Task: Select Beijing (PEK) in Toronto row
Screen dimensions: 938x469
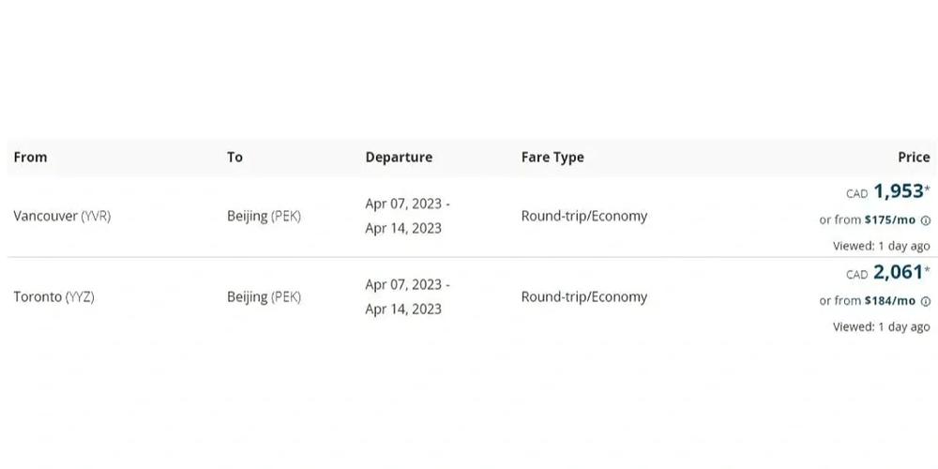Action: tap(264, 296)
